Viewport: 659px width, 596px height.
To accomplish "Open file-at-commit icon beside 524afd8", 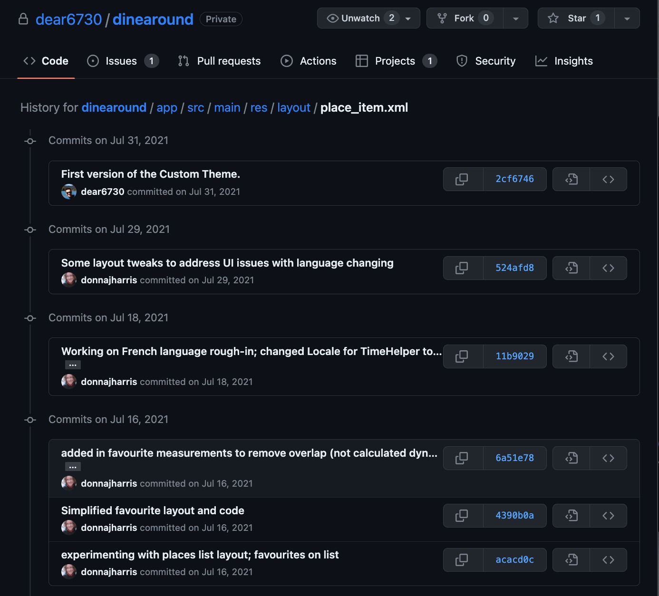I will coord(571,268).
